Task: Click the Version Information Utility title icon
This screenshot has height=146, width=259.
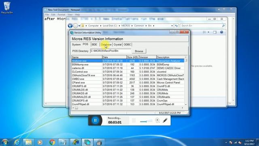Action: (x=72, y=32)
